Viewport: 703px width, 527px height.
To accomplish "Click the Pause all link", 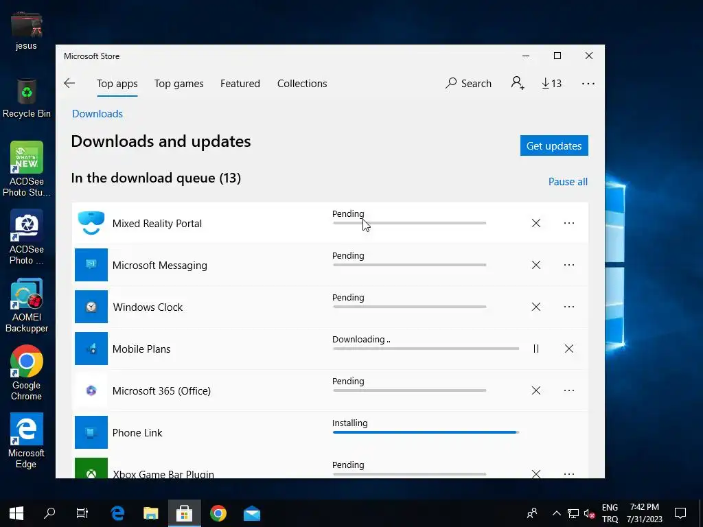I will pos(568,181).
